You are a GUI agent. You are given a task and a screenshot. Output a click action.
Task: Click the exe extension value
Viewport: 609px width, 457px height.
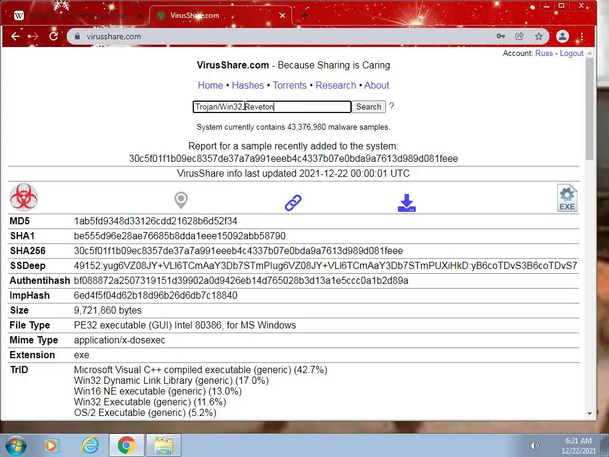pos(81,355)
